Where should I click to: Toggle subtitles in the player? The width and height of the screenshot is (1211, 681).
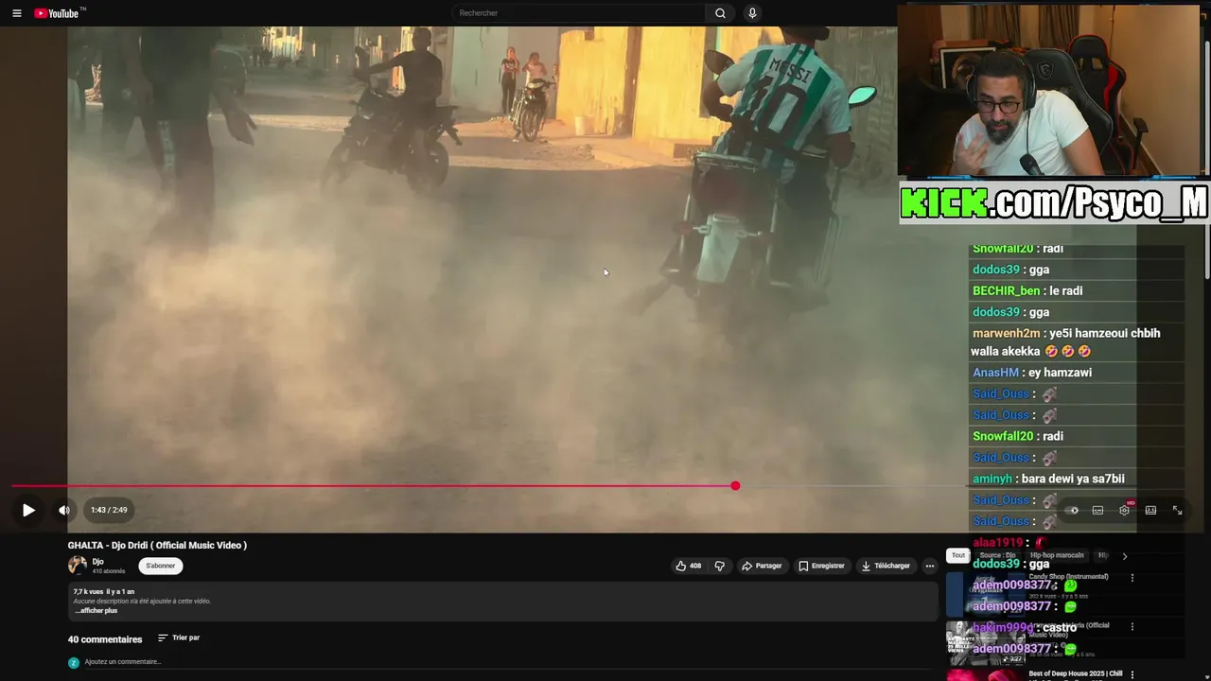click(x=1097, y=510)
